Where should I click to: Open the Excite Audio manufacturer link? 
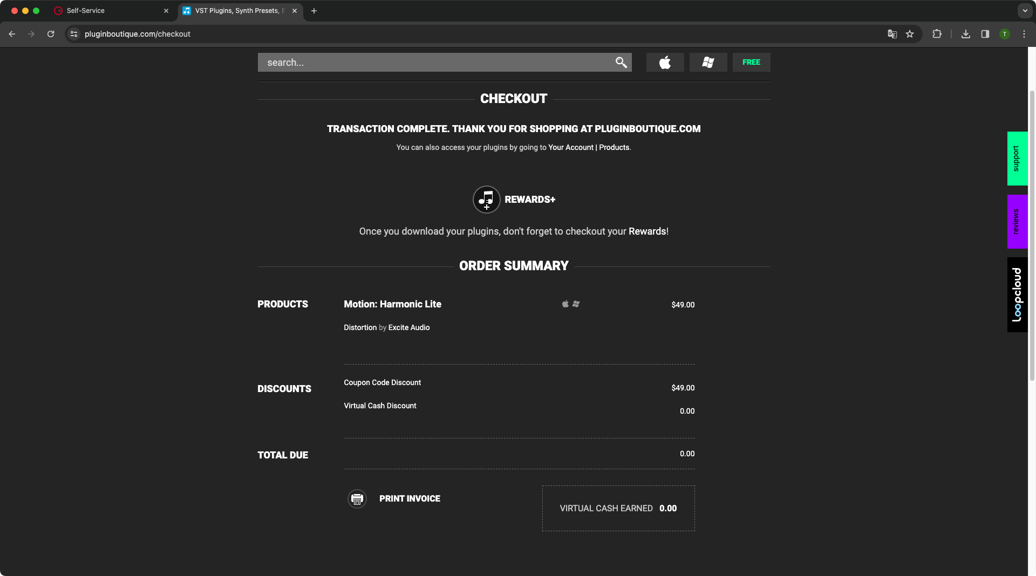coord(408,327)
